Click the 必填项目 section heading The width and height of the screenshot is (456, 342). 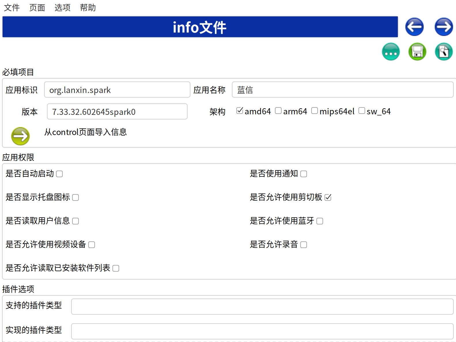(18, 72)
